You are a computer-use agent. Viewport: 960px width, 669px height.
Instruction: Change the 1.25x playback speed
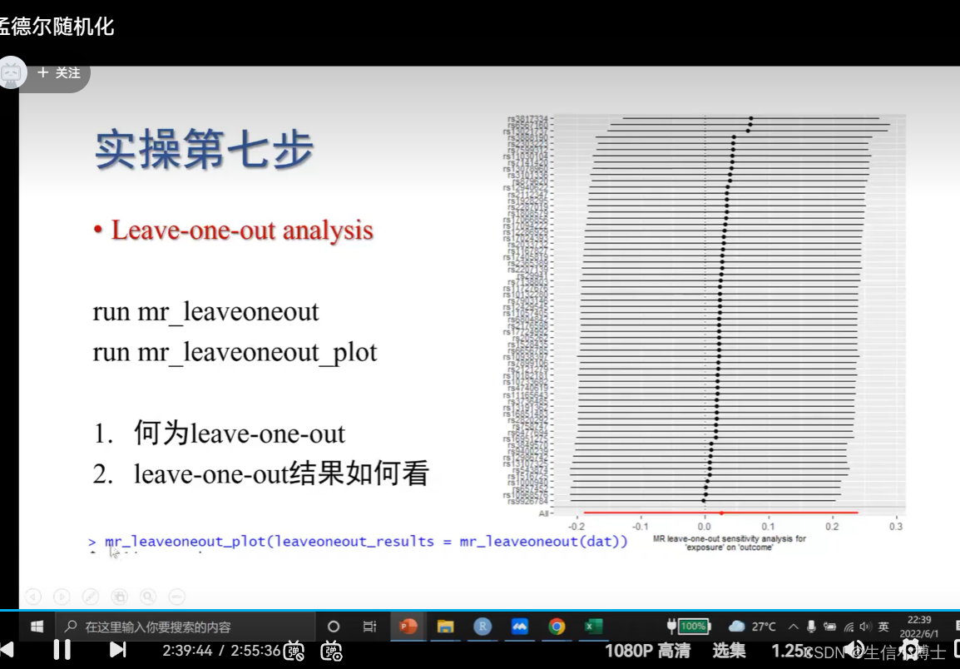point(790,651)
